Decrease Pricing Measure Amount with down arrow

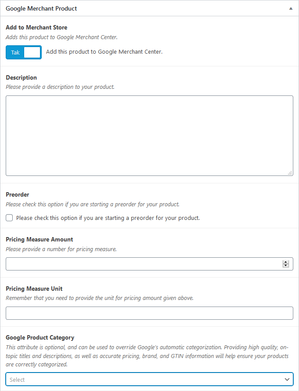(286, 266)
